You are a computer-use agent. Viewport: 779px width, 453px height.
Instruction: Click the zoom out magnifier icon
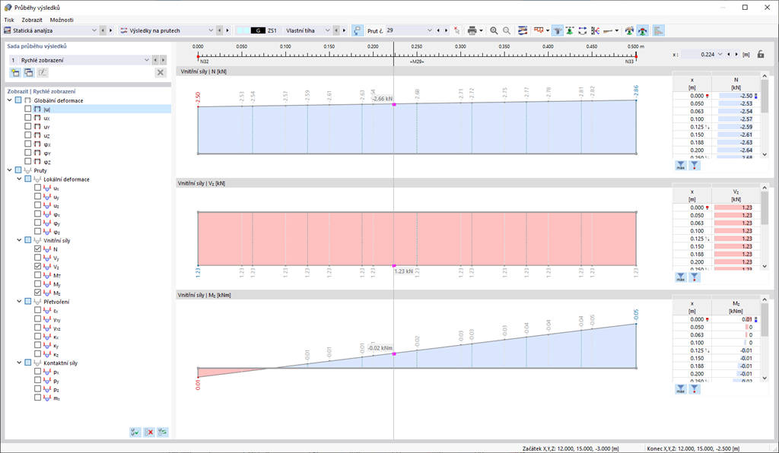click(506, 30)
